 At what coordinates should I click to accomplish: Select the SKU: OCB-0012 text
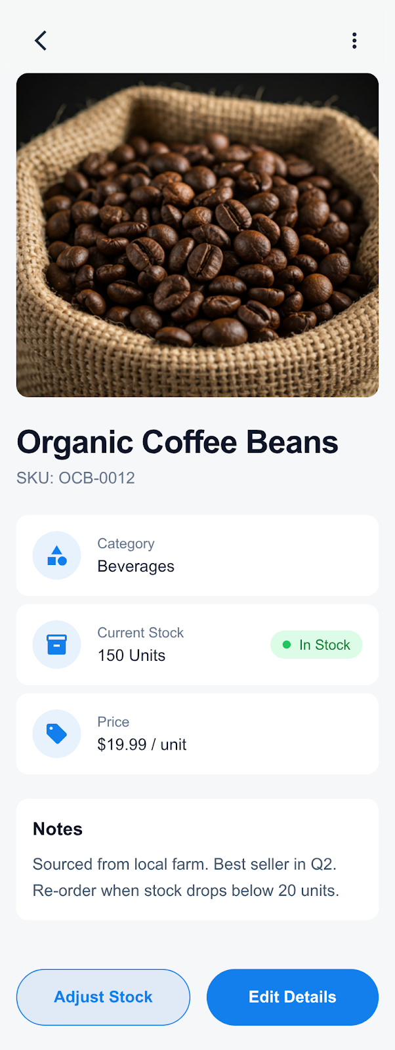click(75, 478)
